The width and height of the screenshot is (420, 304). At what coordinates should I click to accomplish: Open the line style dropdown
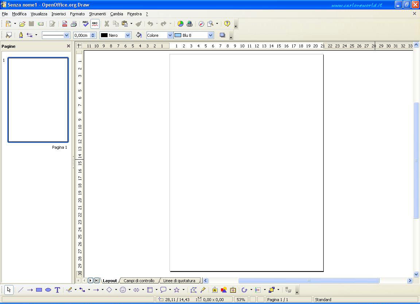(66, 35)
